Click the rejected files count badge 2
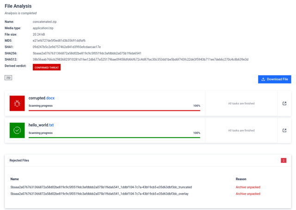 [x=284, y=160]
